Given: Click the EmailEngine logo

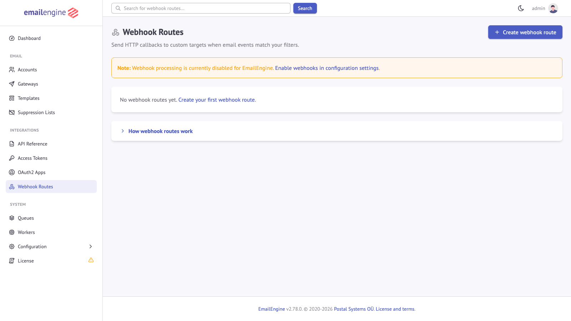Looking at the screenshot, I should coord(51,13).
